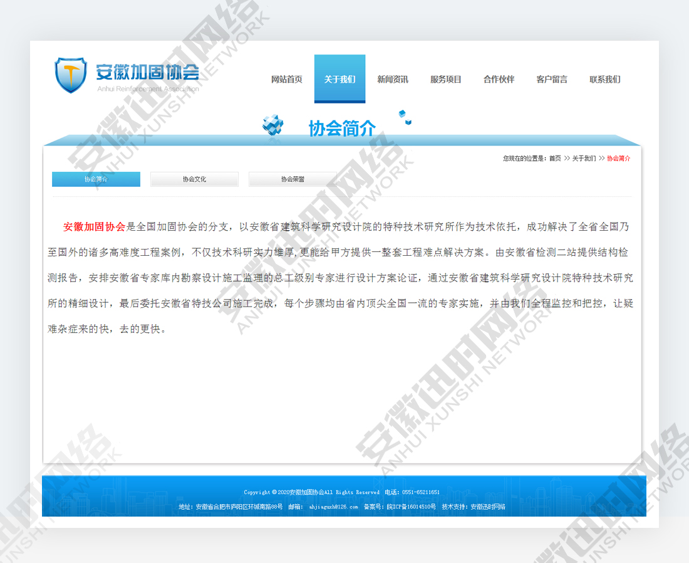Open 新闻资讯 from the top navigation

[x=393, y=80]
